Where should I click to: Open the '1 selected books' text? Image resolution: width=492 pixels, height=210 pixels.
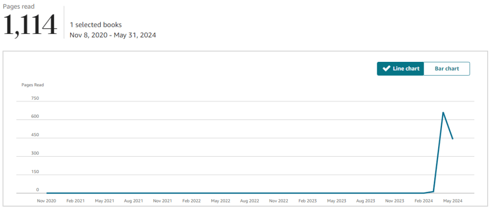pyautogui.click(x=96, y=24)
